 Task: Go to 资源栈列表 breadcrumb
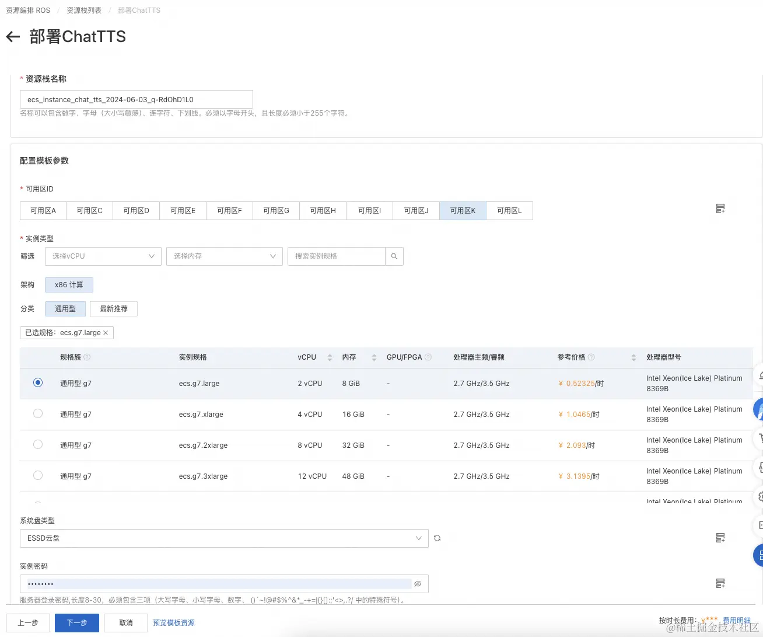click(x=84, y=11)
